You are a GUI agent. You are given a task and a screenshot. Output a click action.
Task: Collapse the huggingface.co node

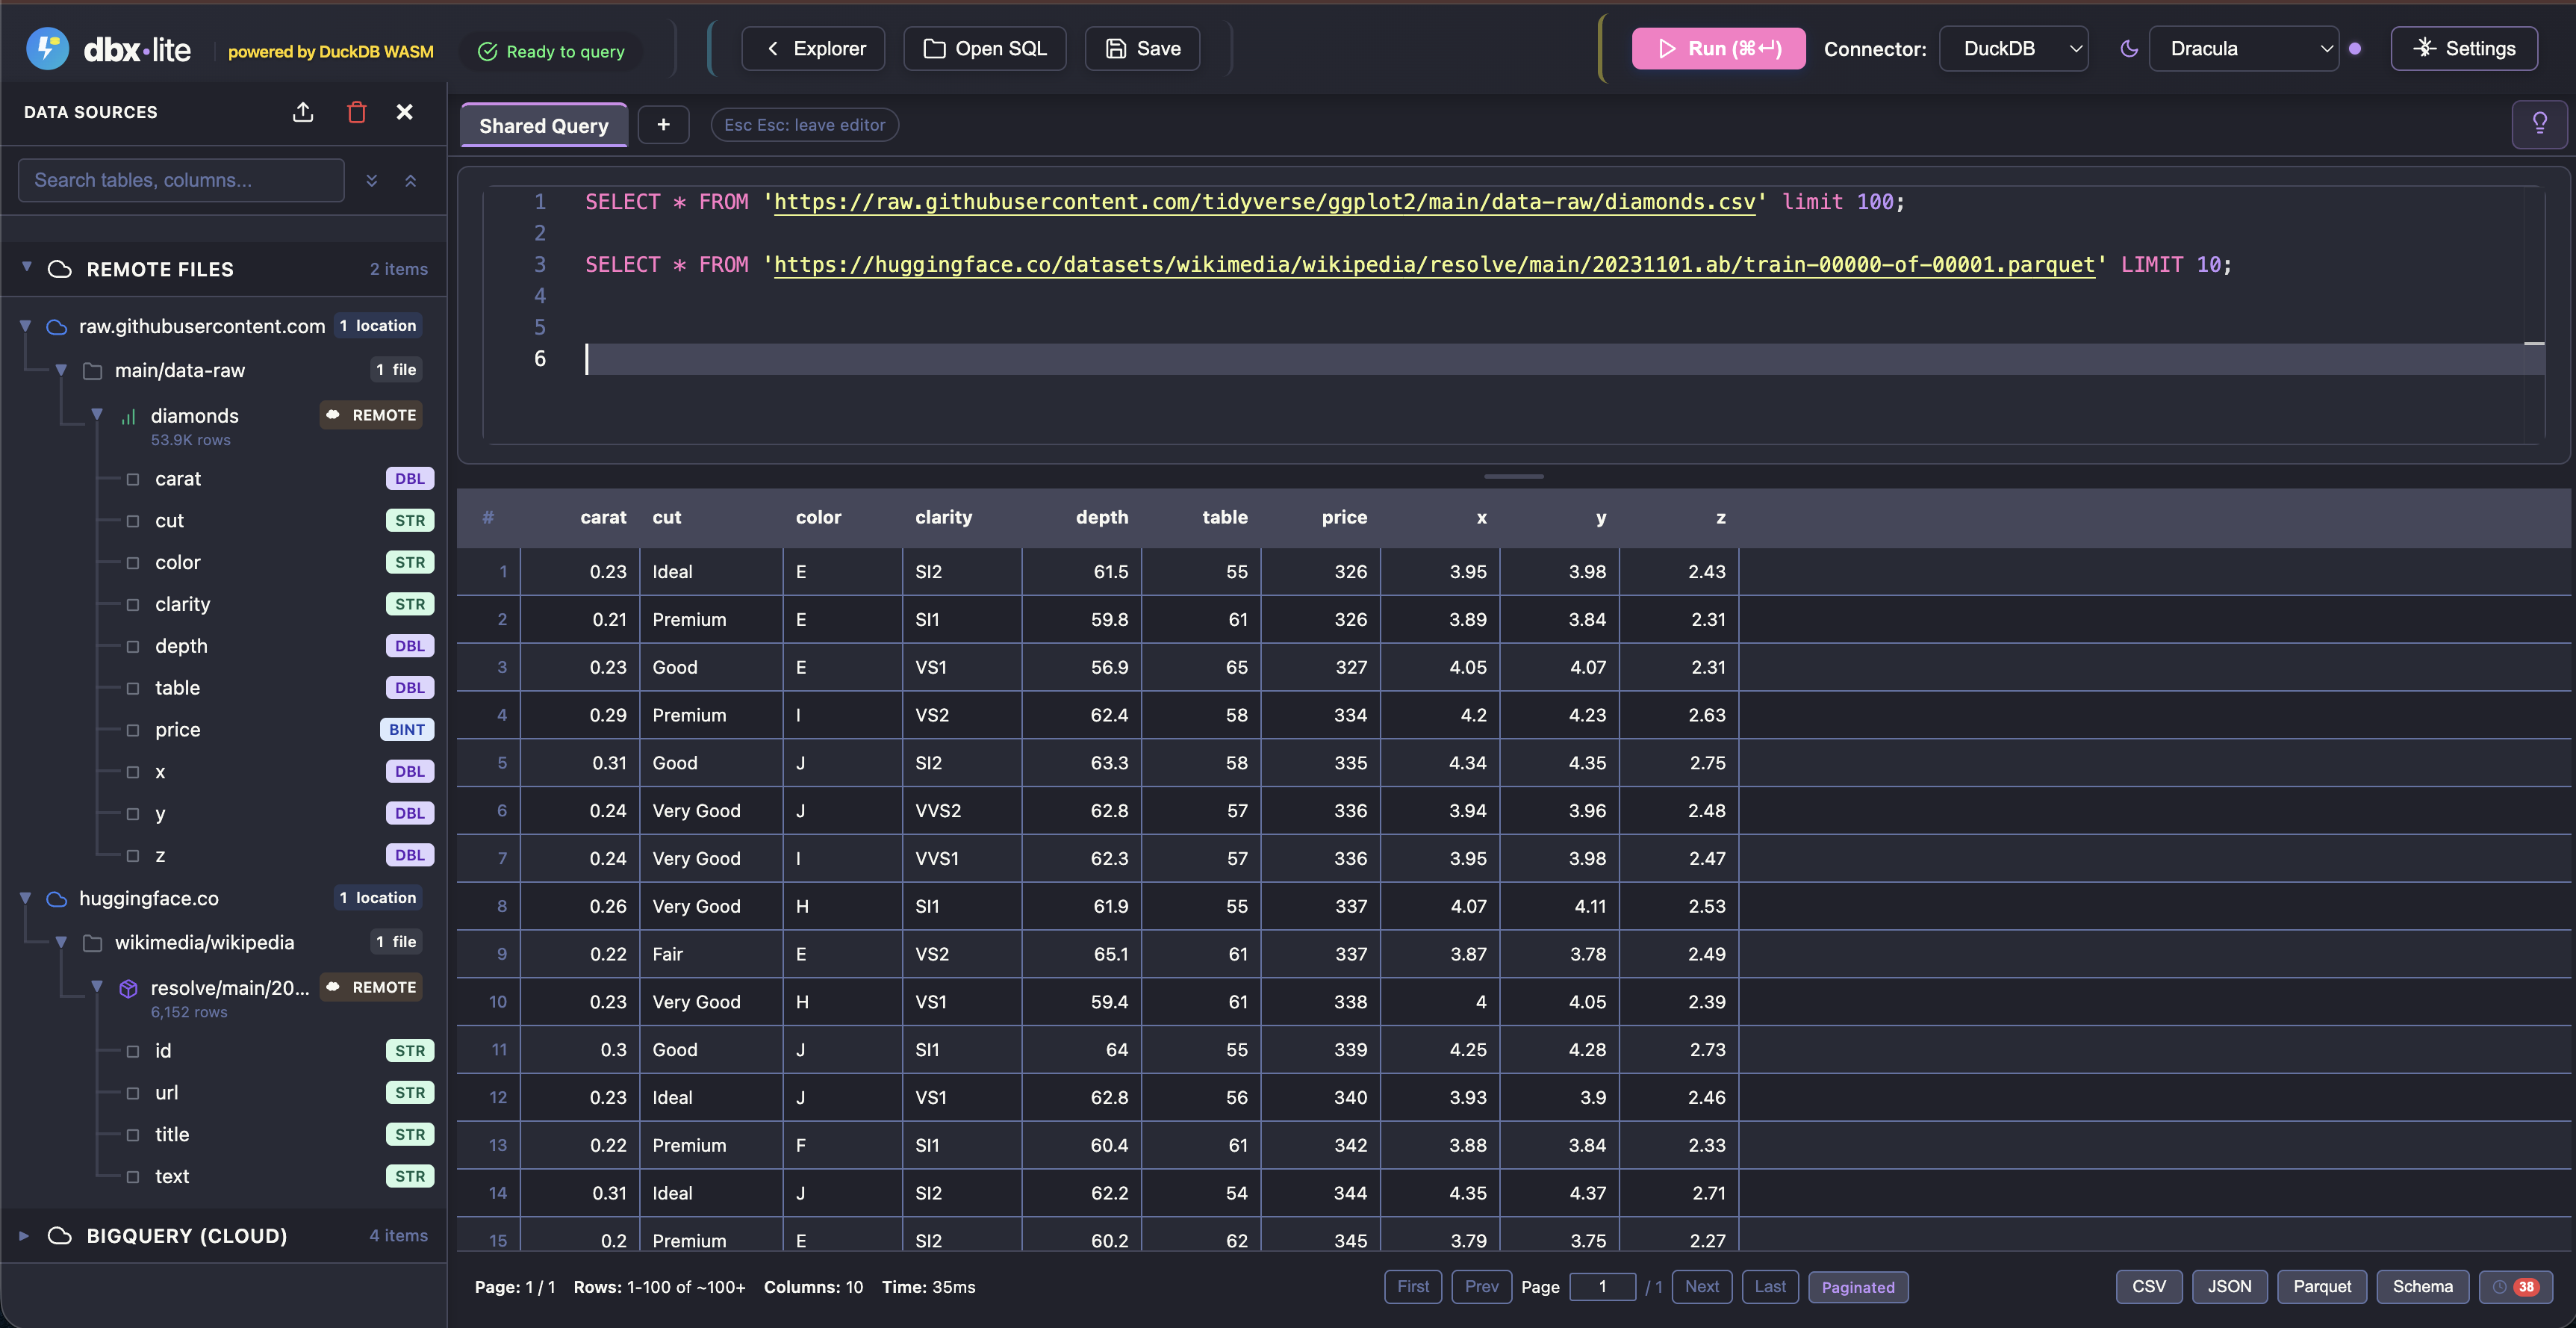pos(26,898)
